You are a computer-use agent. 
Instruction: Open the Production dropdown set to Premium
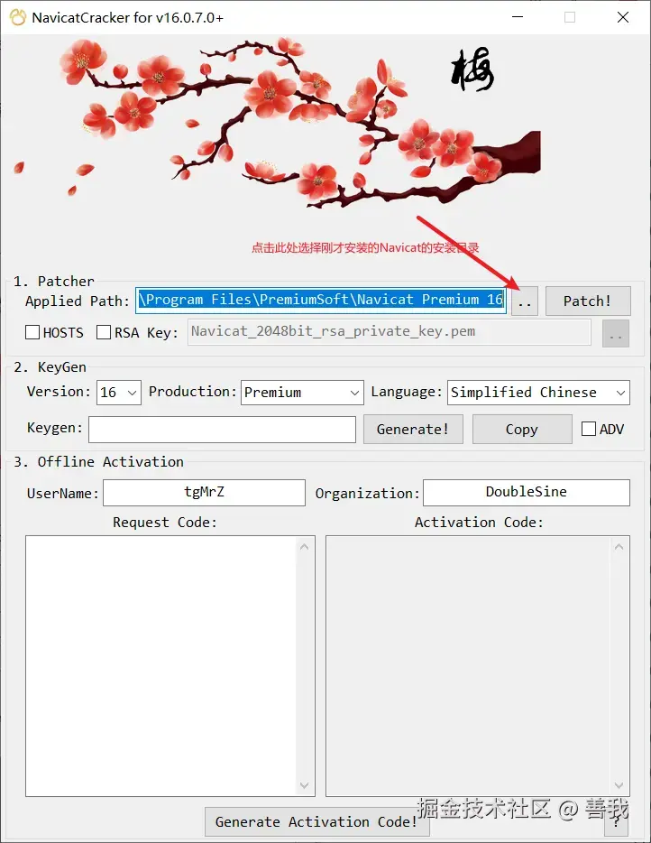click(302, 393)
